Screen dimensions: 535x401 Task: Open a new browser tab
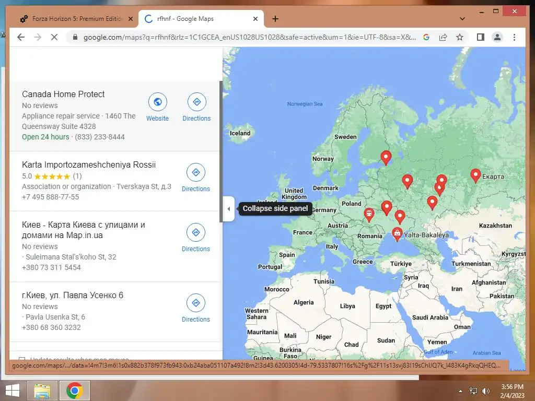coord(275,19)
